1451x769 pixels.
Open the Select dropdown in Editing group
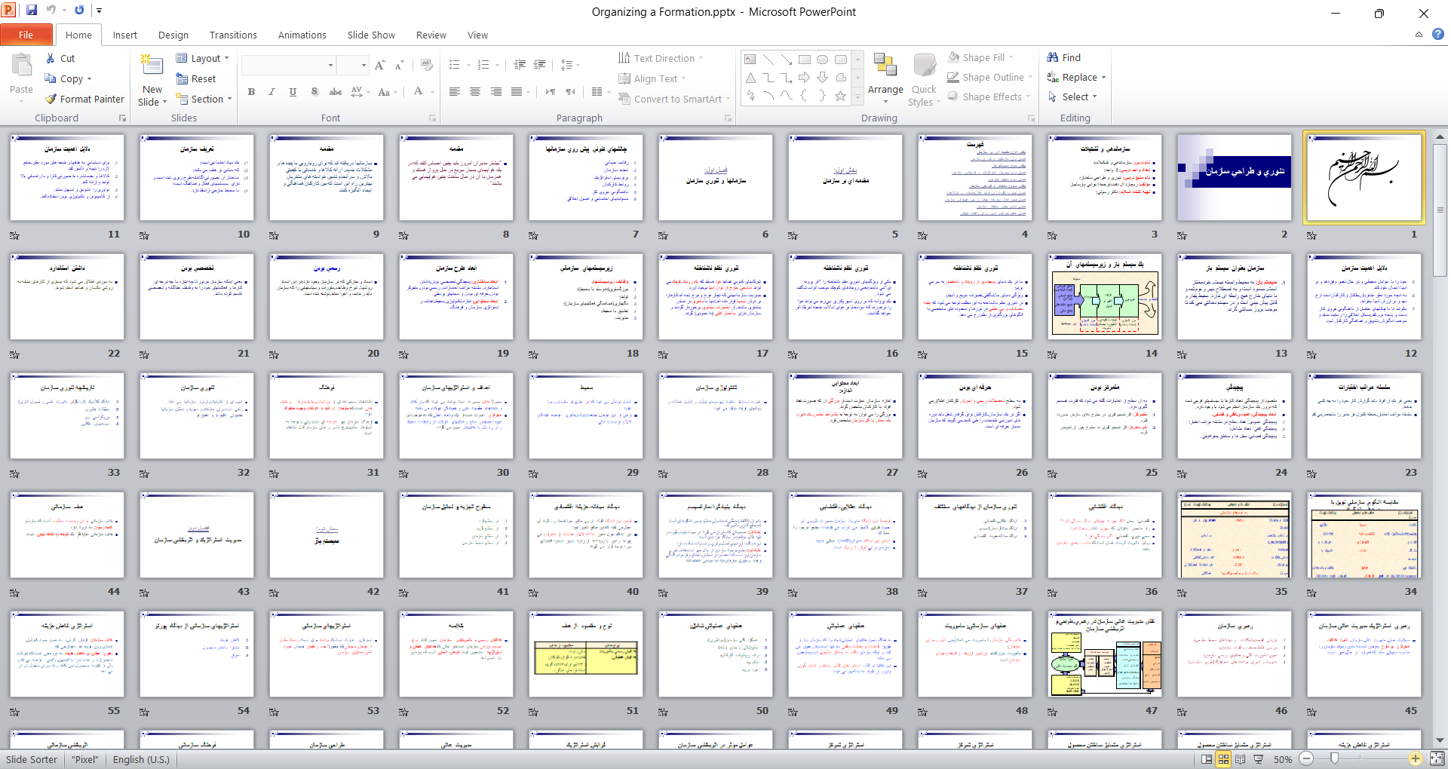click(1072, 97)
